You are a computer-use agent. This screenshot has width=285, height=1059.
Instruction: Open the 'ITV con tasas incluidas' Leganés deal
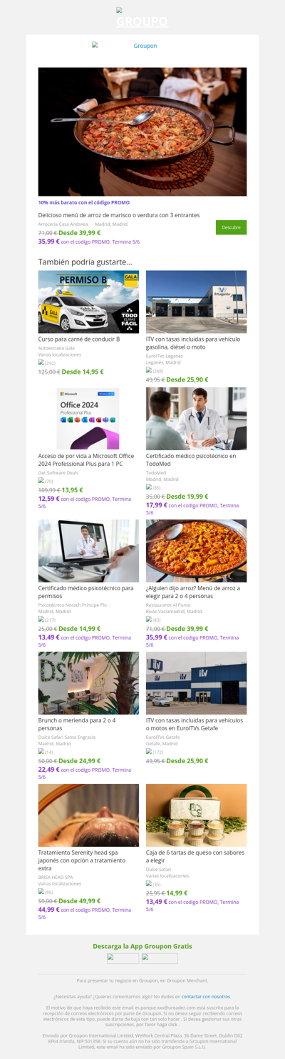(x=193, y=343)
